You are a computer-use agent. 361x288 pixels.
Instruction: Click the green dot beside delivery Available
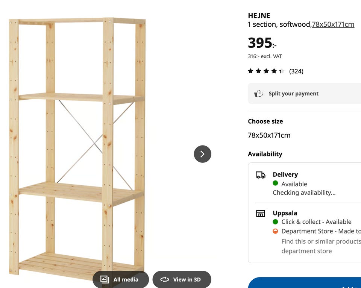tap(275, 183)
